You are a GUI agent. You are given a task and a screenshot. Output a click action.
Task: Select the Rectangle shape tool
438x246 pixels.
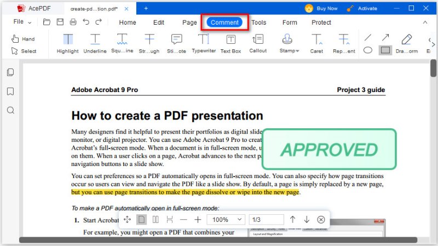[385, 50]
